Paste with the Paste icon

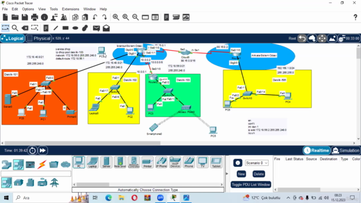(x=85, y=17)
